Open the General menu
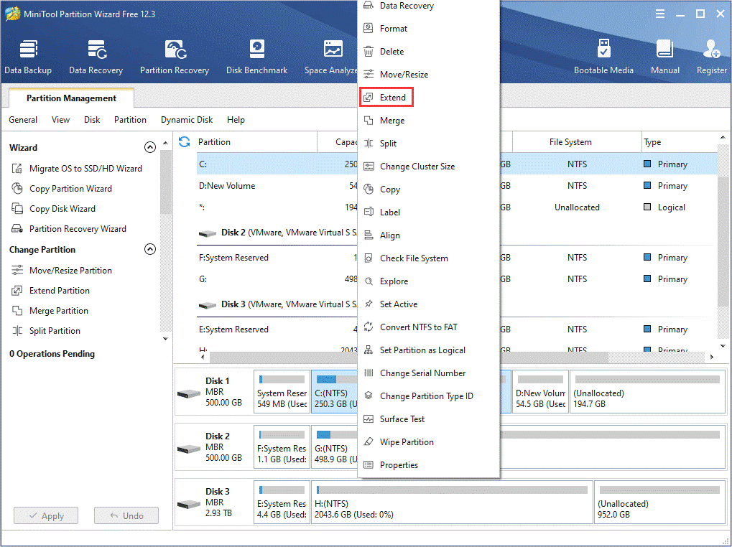 pos(23,120)
